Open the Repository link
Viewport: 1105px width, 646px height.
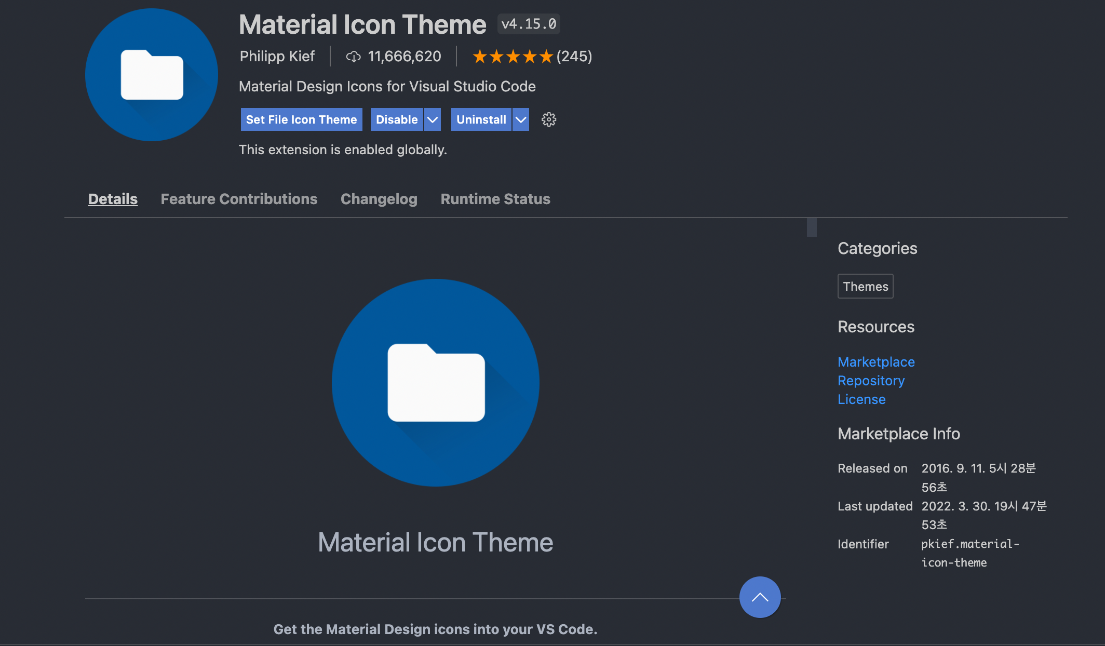[871, 381]
